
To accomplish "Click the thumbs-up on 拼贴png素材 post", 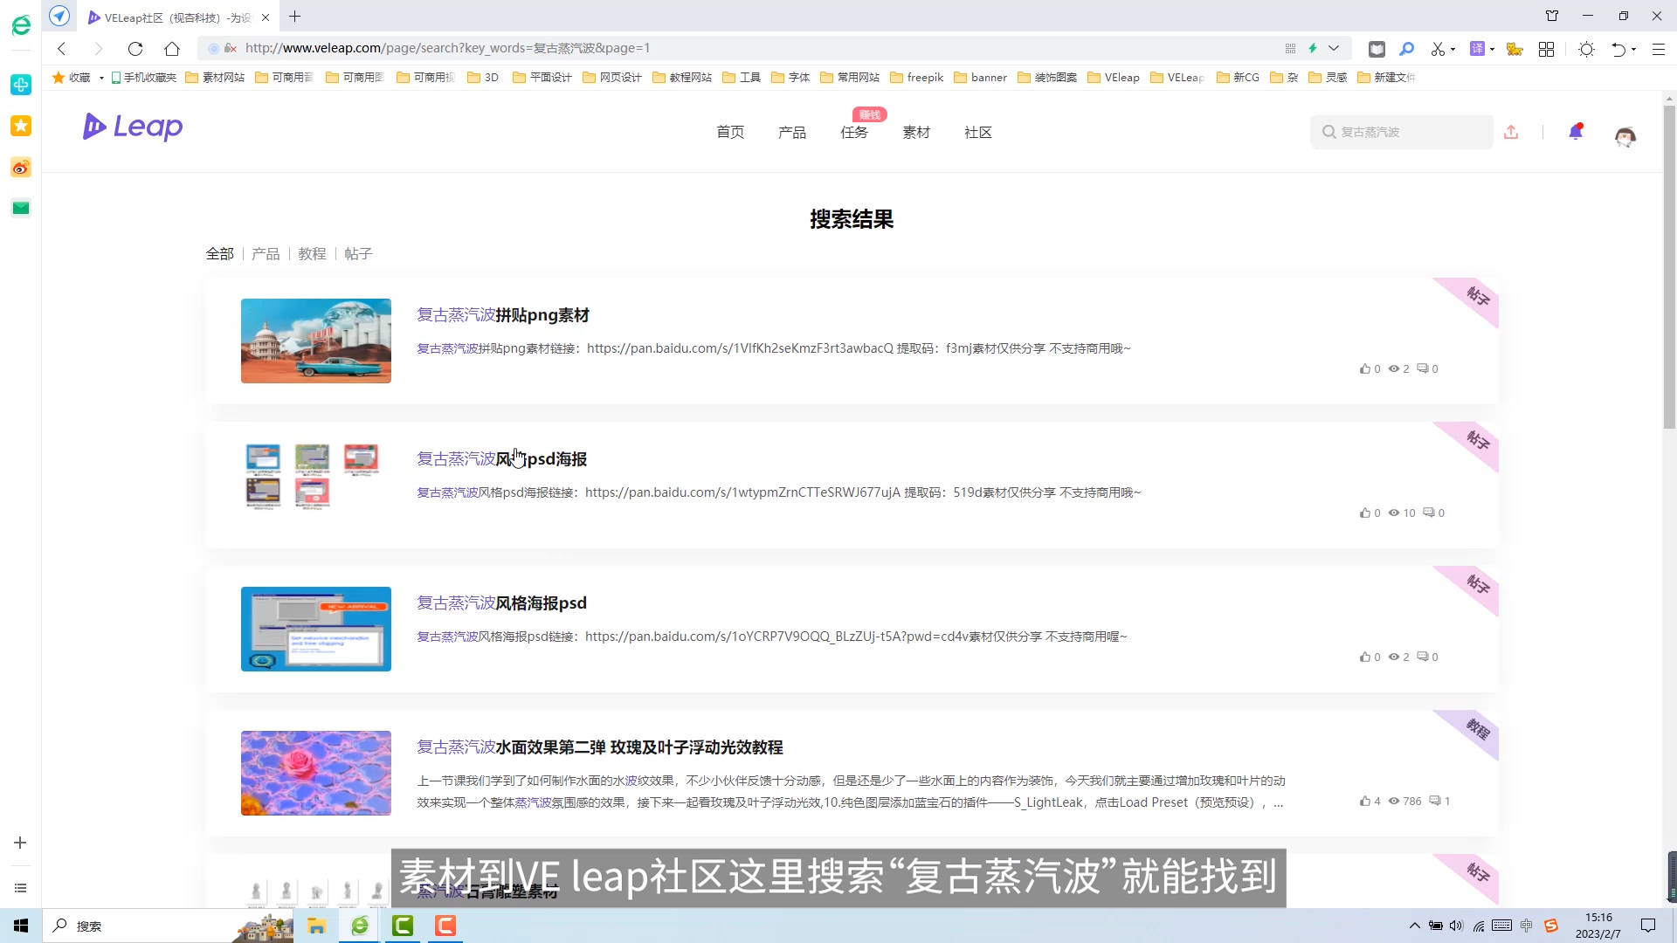I will tap(1365, 369).
